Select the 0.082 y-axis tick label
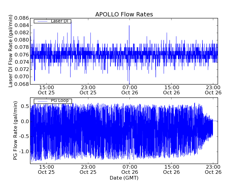This screenshot has width=242, height=182. [x=21, y=33]
